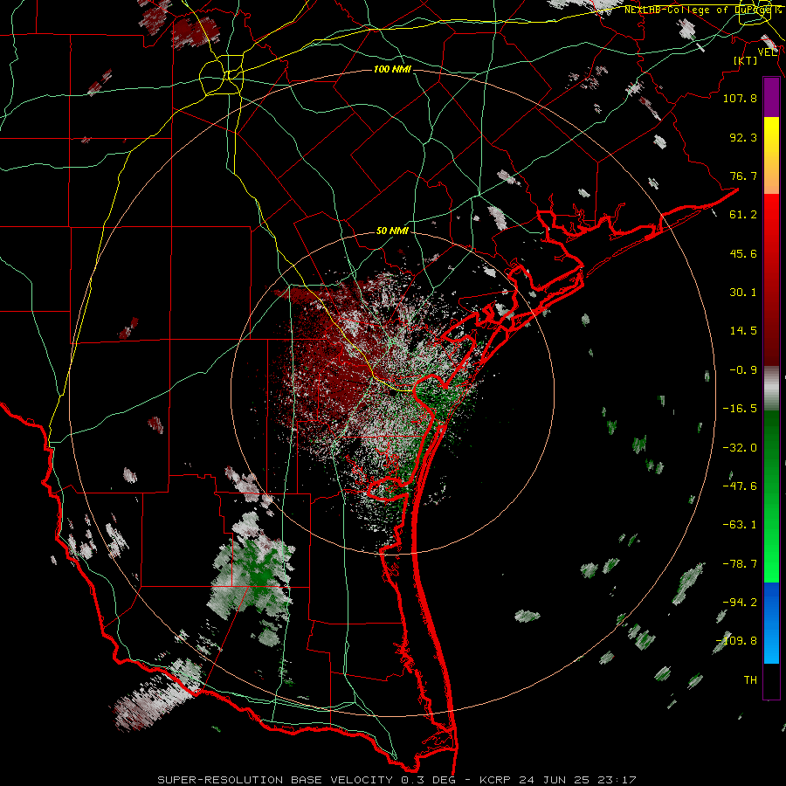The height and width of the screenshot is (786, 786).
Task: Click the 107.8 velocity scale value
Action: click(x=740, y=98)
